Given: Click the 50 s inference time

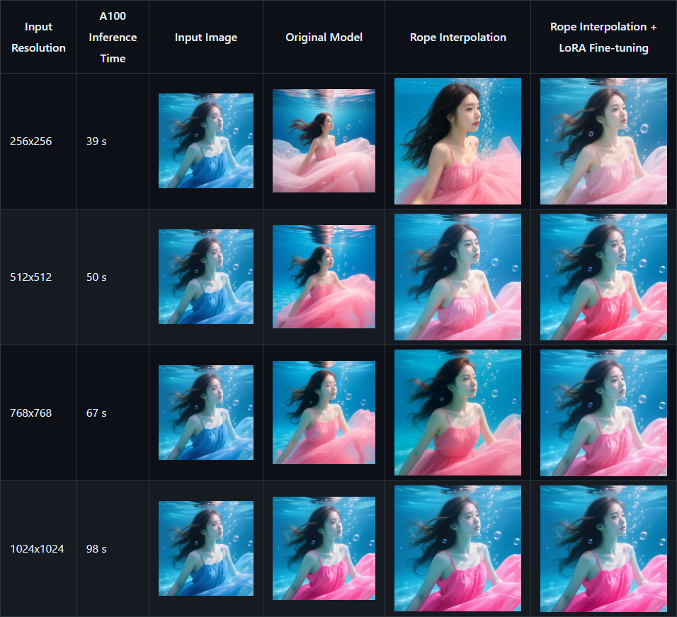Looking at the screenshot, I should pos(96,277).
